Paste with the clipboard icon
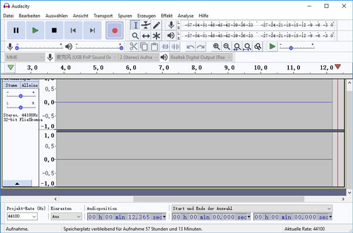 [x=154, y=46]
